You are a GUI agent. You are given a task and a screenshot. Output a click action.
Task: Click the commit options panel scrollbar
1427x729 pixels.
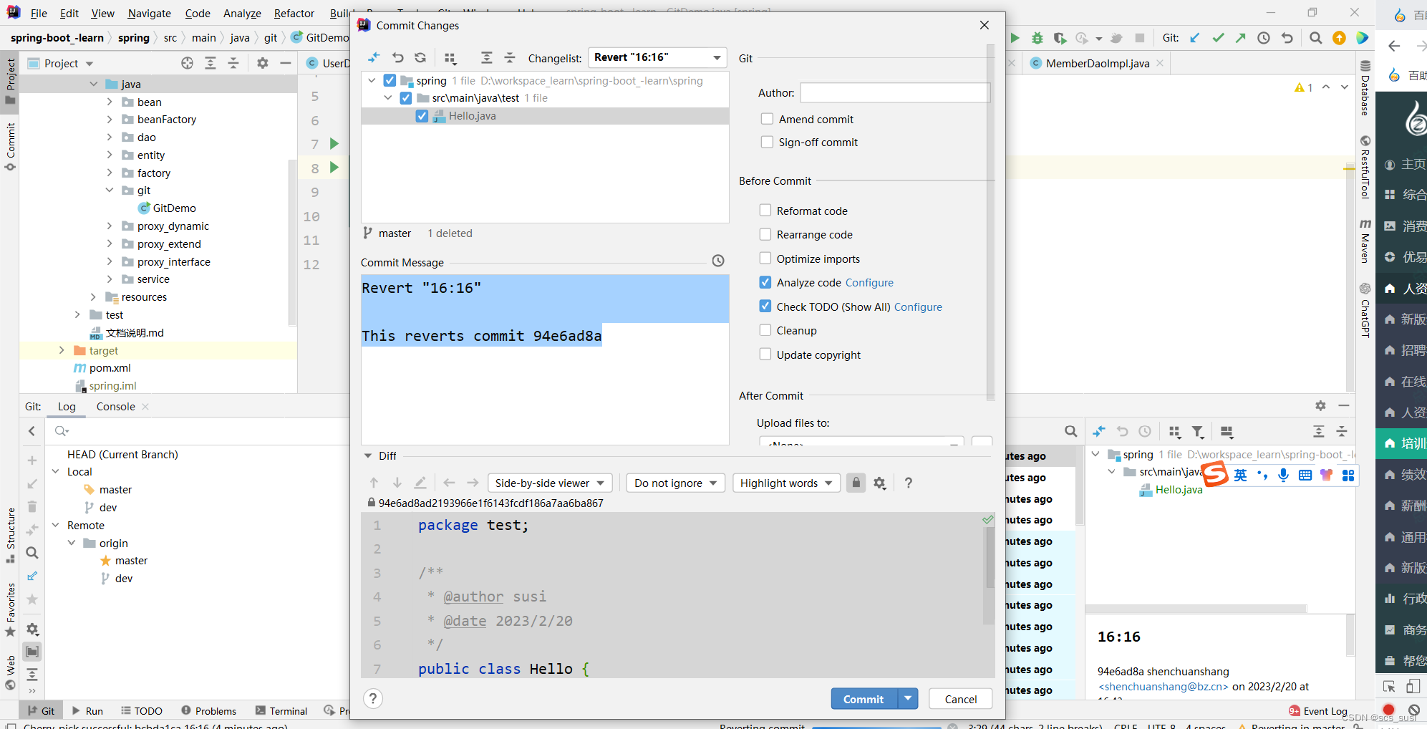(x=990, y=222)
